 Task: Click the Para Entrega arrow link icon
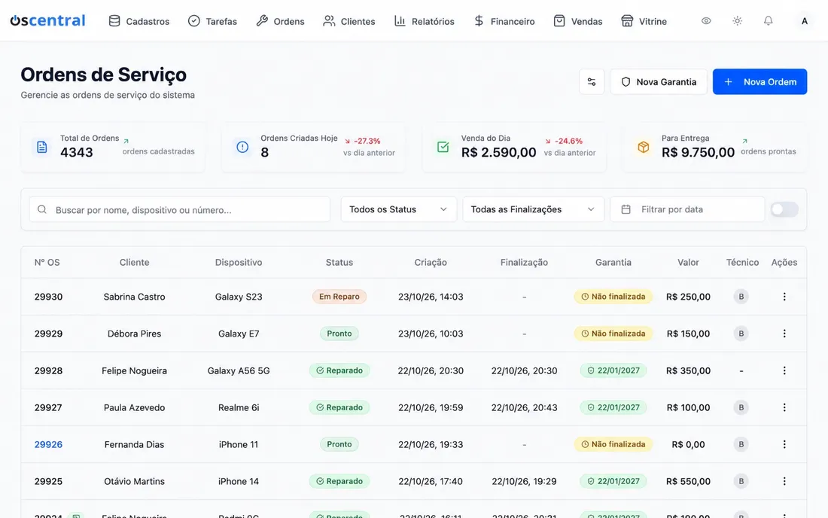tap(744, 141)
